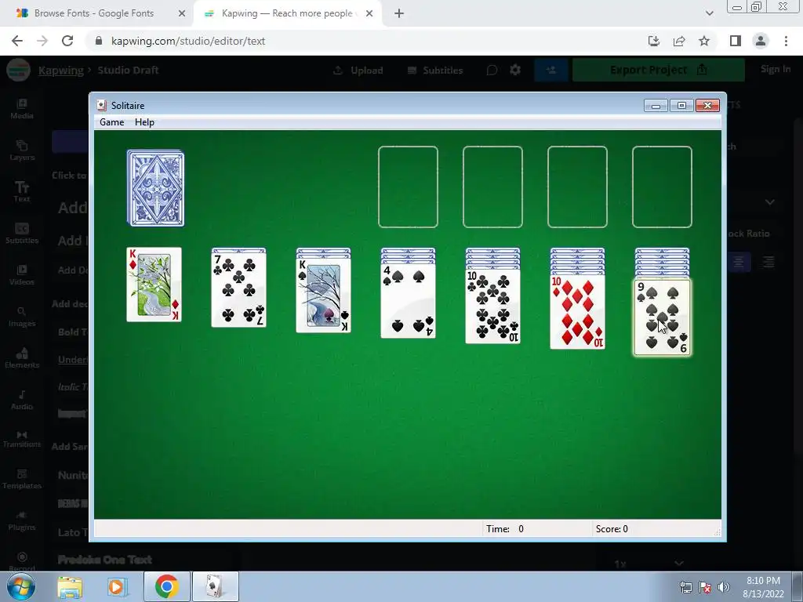Open Subtitles in Kapwing sidebar
This screenshot has width=803, height=602.
[21, 234]
